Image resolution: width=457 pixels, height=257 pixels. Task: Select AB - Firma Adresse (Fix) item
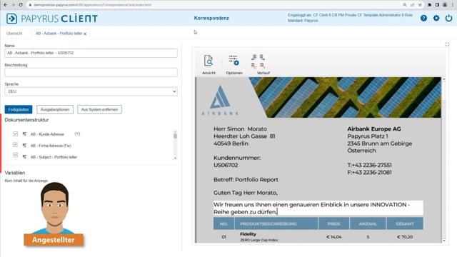tap(51, 146)
